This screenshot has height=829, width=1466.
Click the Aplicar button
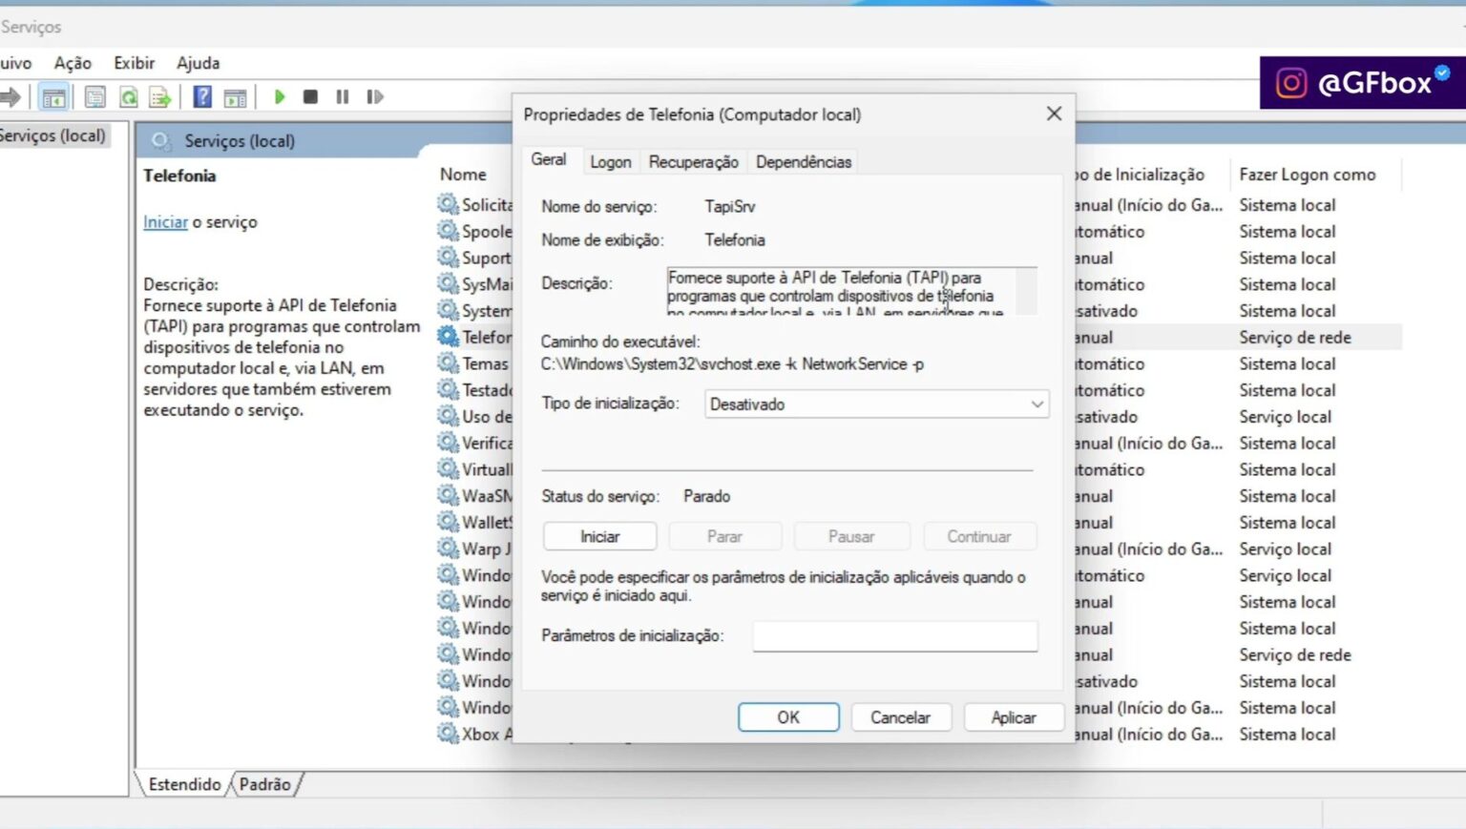click(1014, 717)
